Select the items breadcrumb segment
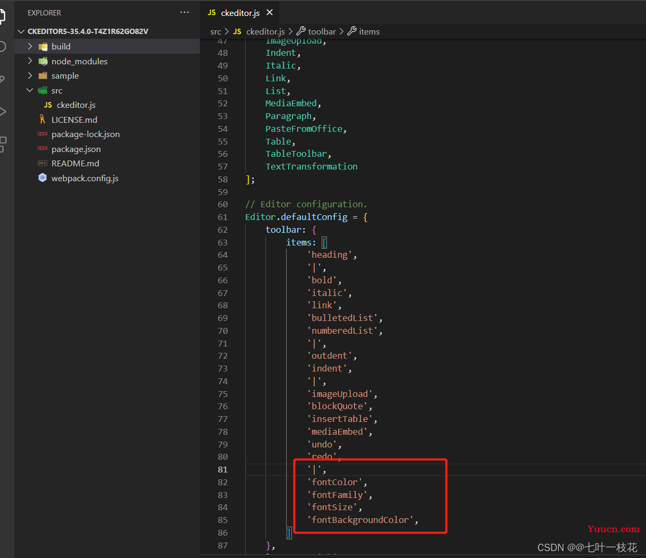The height and width of the screenshot is (558, 646). coord(369,32)
